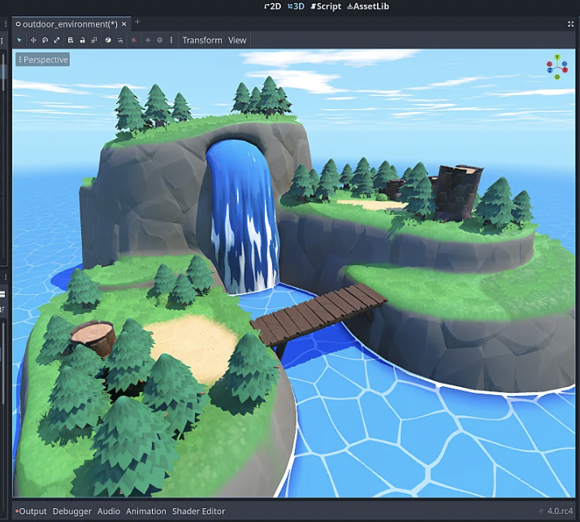Open the Perspective viewport menu
580x522 pixels.
tap(43, 59)
